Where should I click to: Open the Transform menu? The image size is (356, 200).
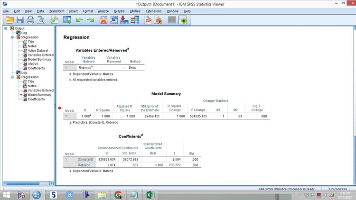pos(57,11)
